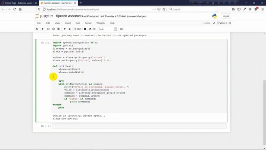266x150 pixels.
Task: Open the command palette keyboard icon
Action: pos(121,29)
